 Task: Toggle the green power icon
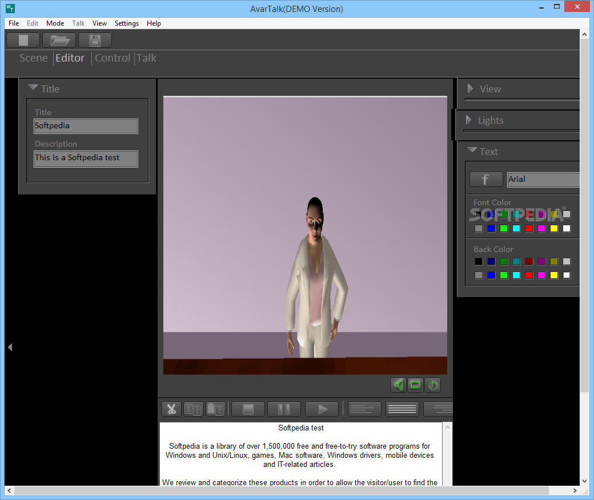[x=432, y=385]
